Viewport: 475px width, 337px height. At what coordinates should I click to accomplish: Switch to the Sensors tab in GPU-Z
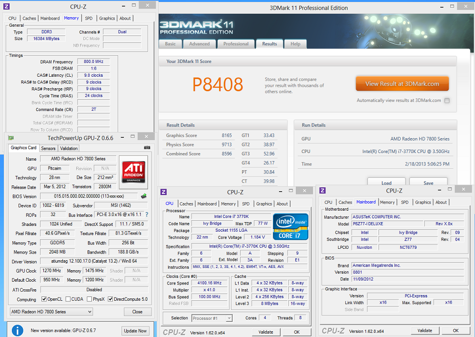(x=48, y=148)
